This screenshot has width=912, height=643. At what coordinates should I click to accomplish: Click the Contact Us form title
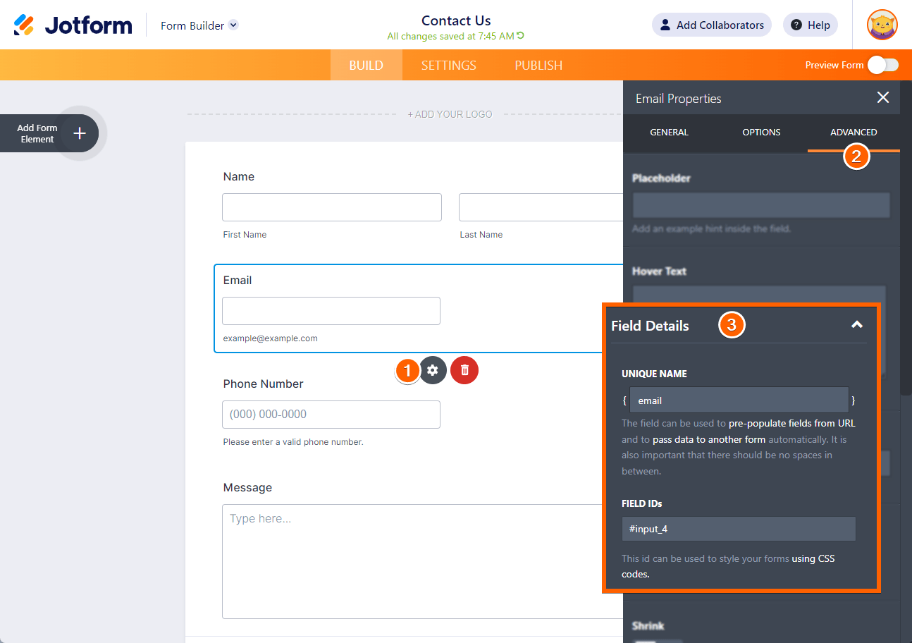[456, 20]
